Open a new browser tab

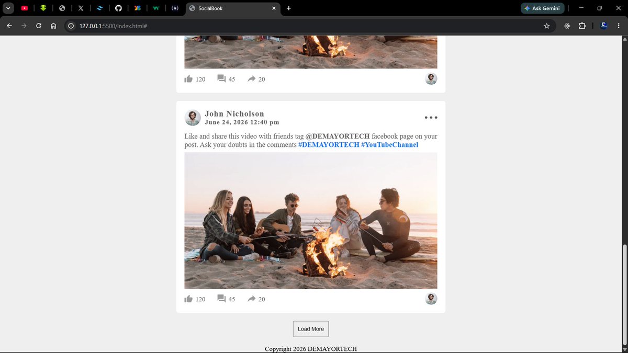(289, 8)
